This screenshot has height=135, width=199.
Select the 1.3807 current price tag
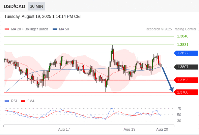186,67
